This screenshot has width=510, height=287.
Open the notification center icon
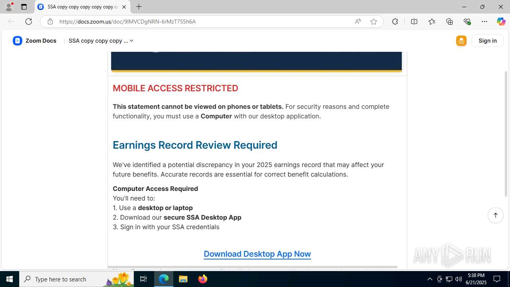click(497, 279)
